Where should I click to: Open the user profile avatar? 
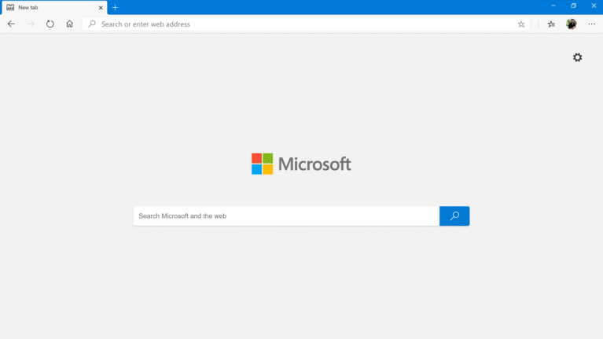coord(572,24)
